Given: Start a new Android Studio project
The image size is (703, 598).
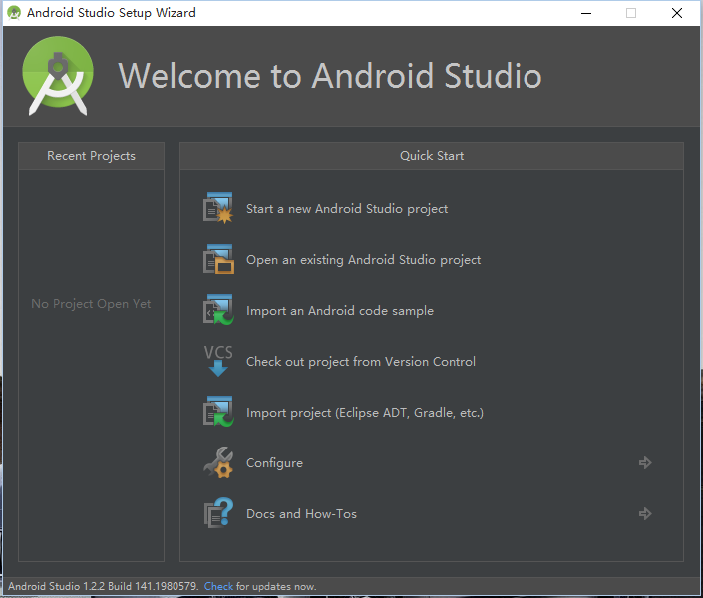Looking at the screenshot, I should (x=347, y=209).
